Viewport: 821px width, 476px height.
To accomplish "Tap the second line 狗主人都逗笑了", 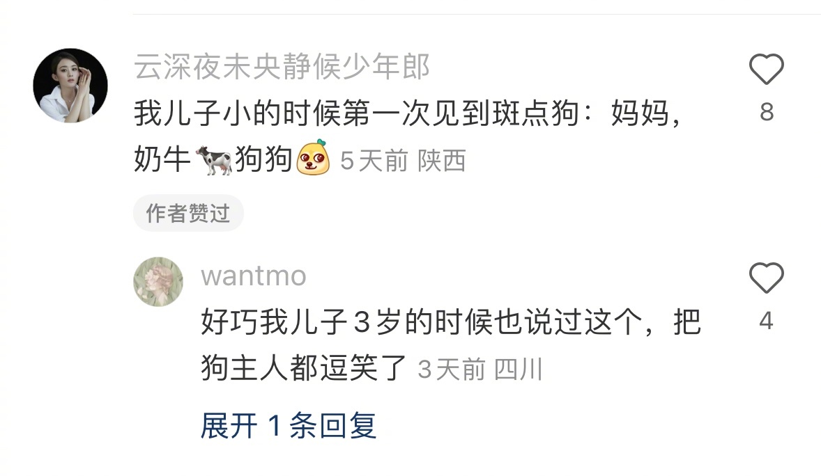I will pyautogui.click(x=304, y=367).
